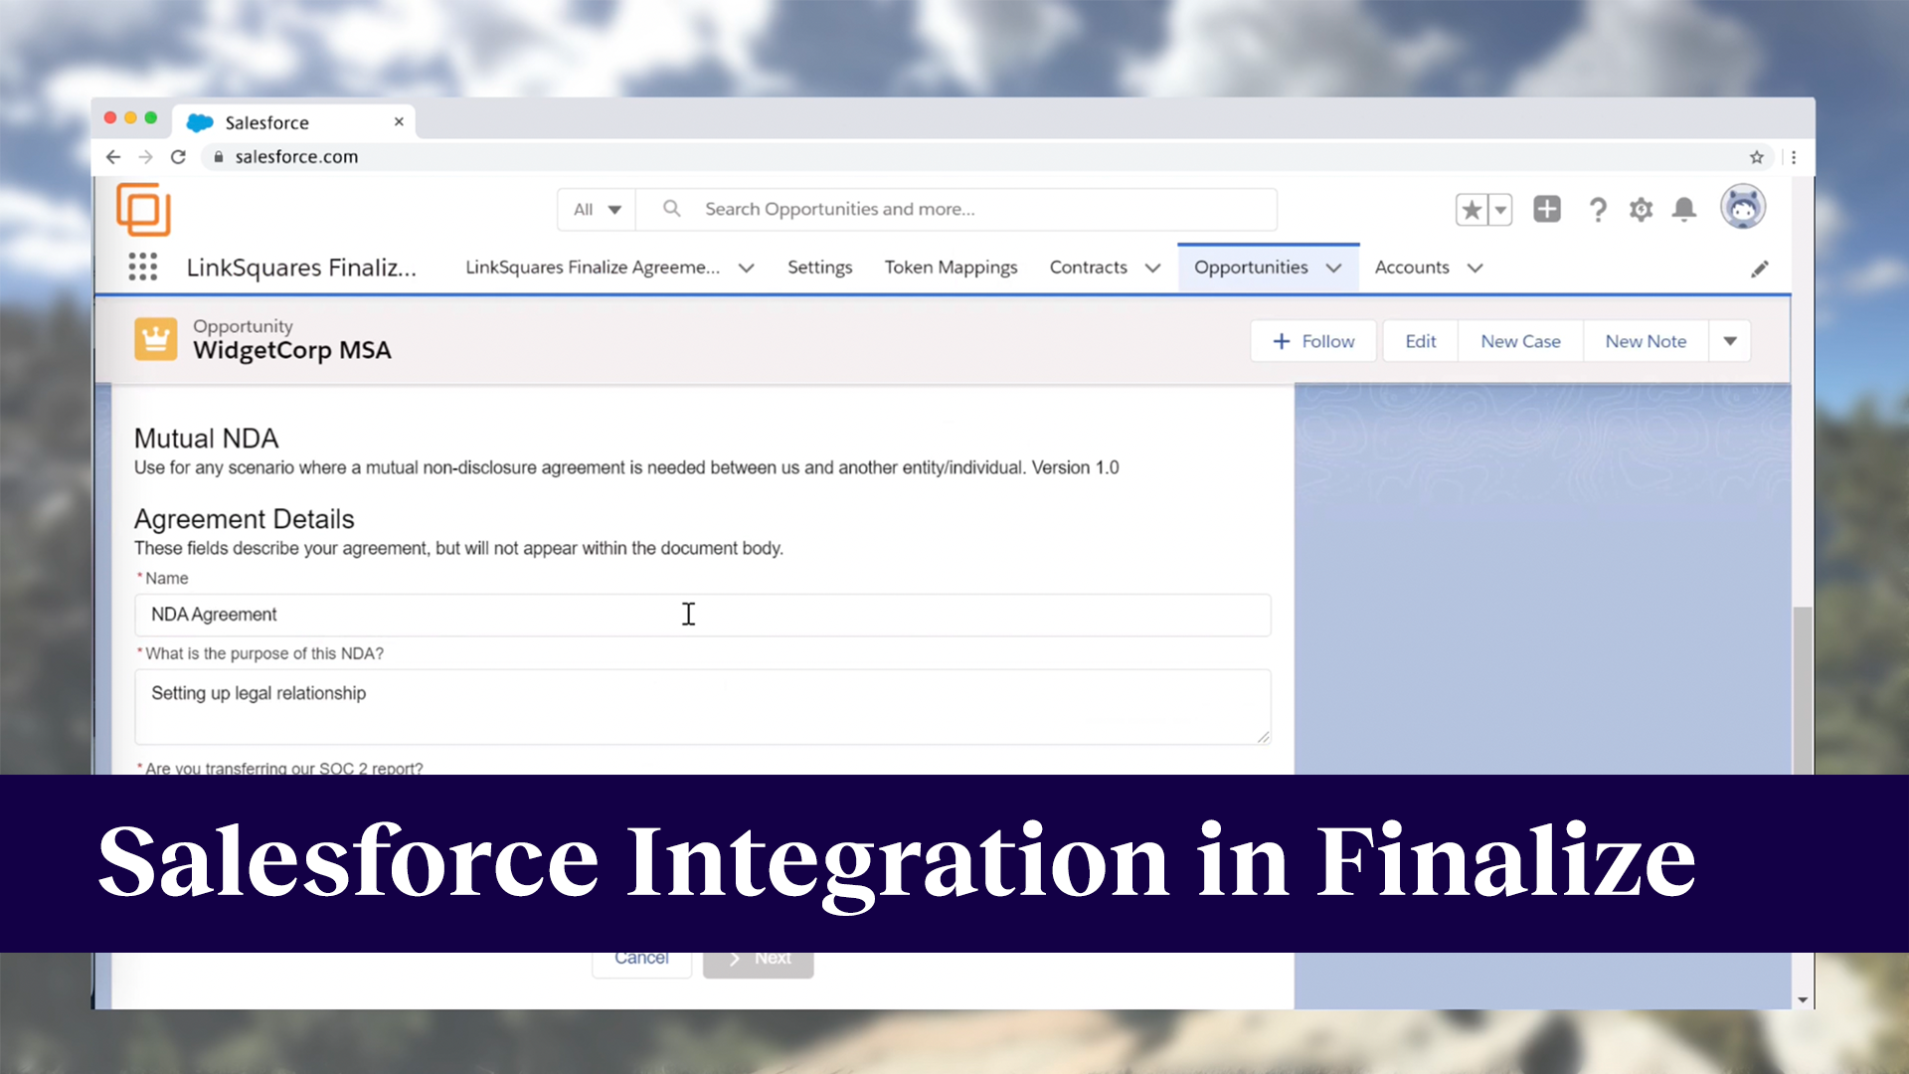Reload the page with the refresh icon

178,156
